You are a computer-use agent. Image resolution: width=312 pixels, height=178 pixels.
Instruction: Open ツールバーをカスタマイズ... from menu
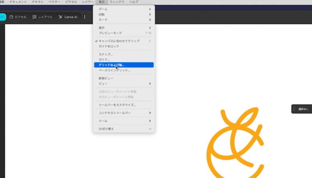coord(124,105)
